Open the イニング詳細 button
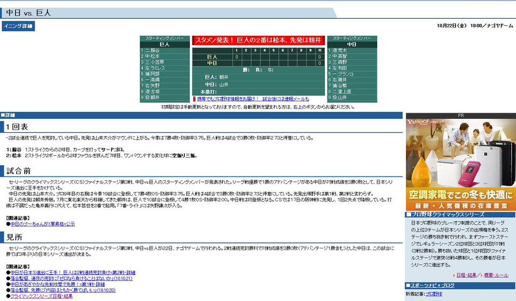 tap(19, 26)
